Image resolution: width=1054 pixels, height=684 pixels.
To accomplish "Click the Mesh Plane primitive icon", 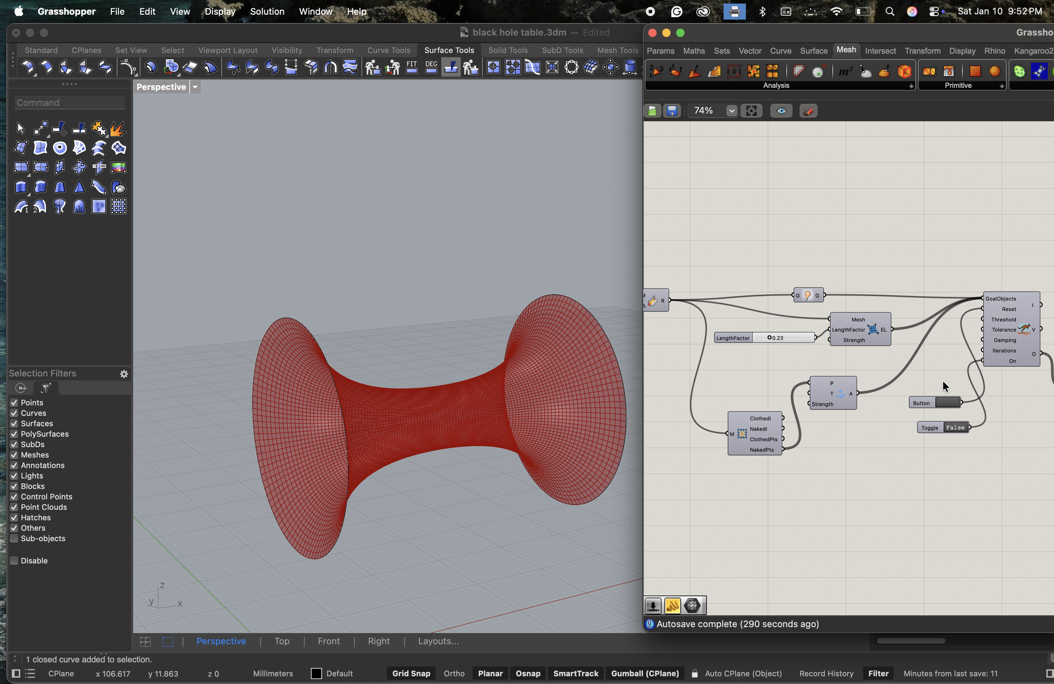I will point(975,71).
